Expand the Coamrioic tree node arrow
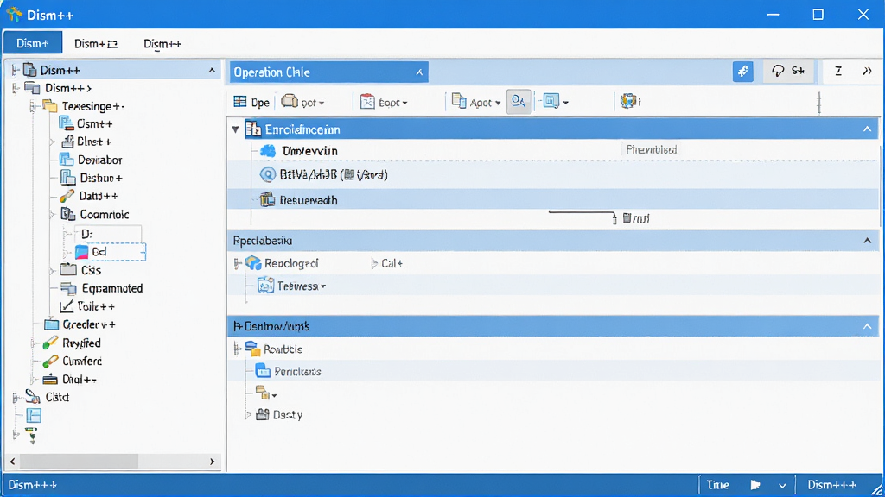 pos(52,214)
